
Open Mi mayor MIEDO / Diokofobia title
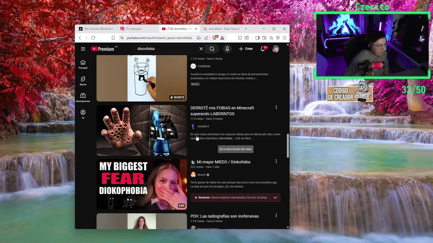[224, 162]
